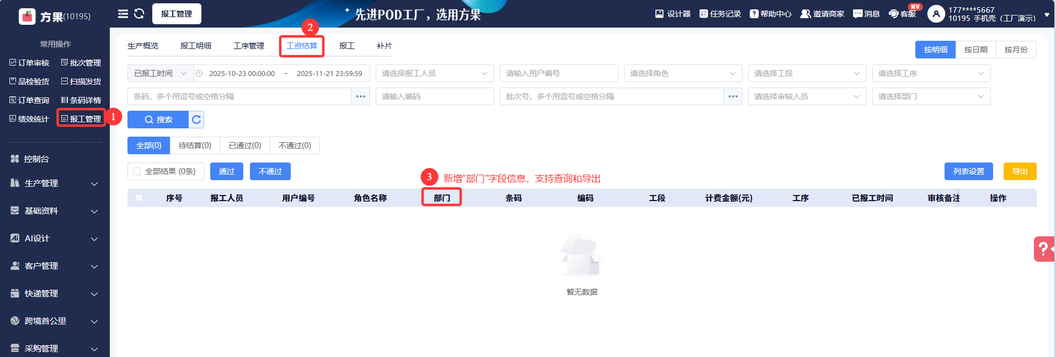Open 设计器 from the top bar
Image resolution: width=1056 pixels, height=357 pixels.
click(x=673, y=14)
